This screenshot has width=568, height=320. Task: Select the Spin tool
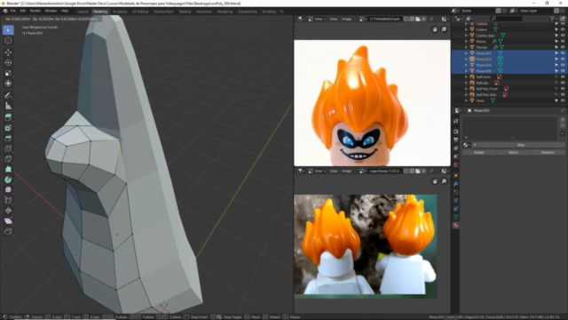[8, 180]
